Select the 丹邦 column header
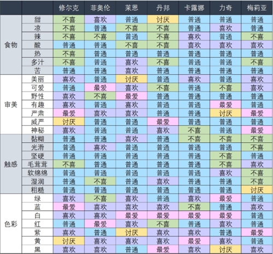 point(163,8)
